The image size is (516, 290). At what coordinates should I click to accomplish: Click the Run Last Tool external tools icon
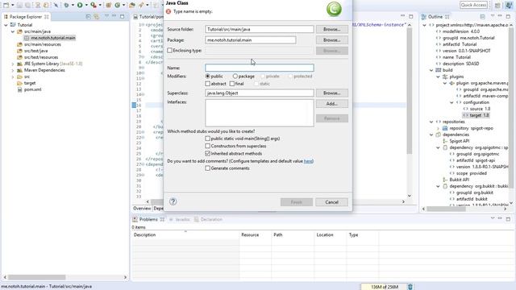pyautogui.click(x=94, y=5)
